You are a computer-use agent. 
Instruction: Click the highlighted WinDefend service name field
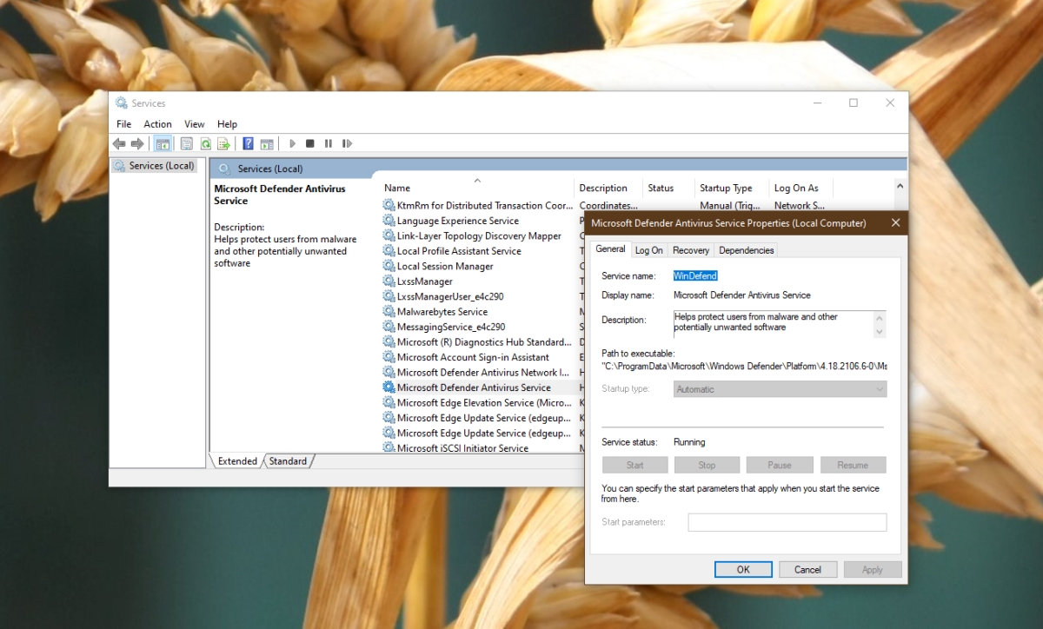pos(695,275)
